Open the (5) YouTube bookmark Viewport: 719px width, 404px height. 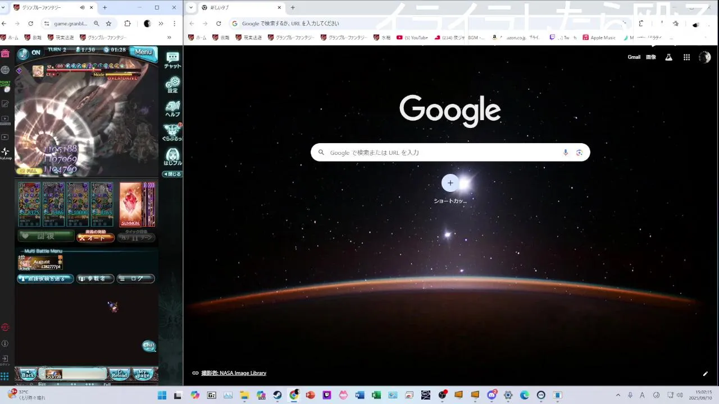tap(412, 38)
